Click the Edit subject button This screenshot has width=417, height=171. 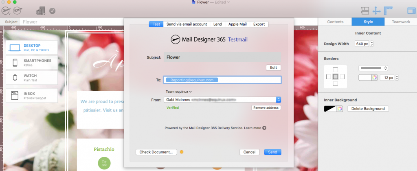tap(273, 68)
